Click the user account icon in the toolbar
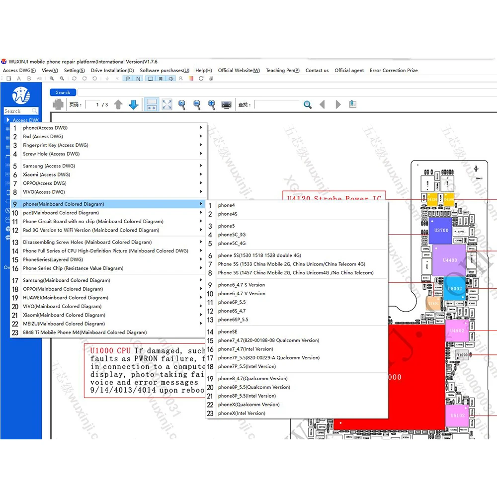Viewport: 497px width, 497px height. click(181, 79)
